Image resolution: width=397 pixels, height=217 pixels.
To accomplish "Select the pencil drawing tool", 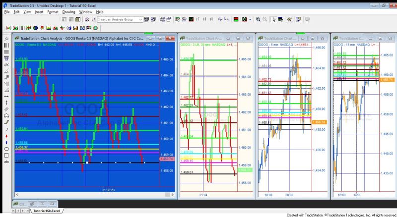I will (x=6, y=122).
